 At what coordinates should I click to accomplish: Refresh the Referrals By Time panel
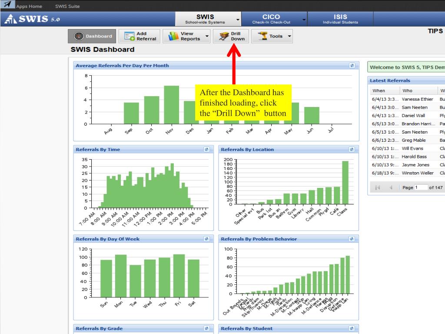click(x=206, y=150)
